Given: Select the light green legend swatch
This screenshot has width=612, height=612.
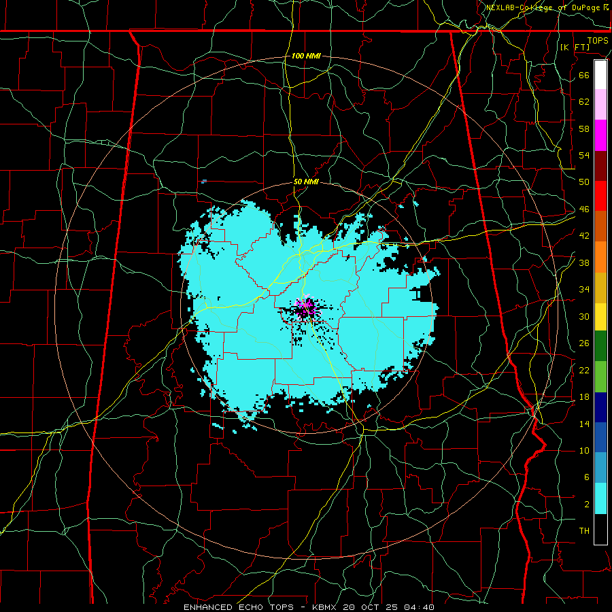Looking at the screenshot, I should (x=600, y=377).
